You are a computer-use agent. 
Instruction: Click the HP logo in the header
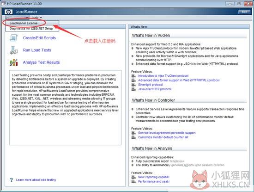(9, 12)
